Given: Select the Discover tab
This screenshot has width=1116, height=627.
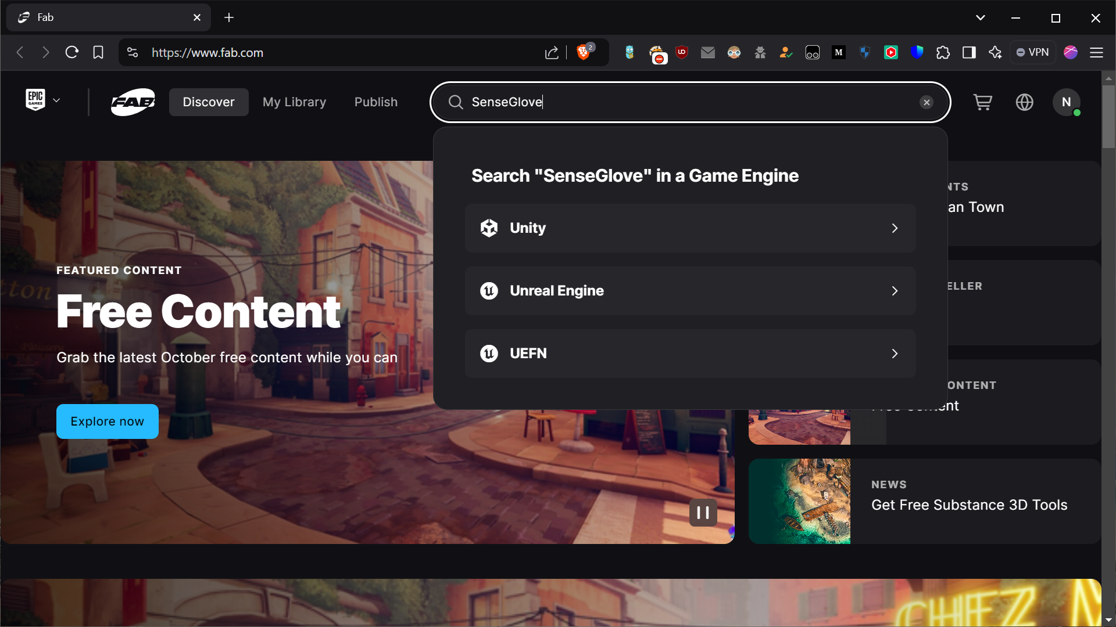Looking at the screenshot, I should (x=209, y=102).
